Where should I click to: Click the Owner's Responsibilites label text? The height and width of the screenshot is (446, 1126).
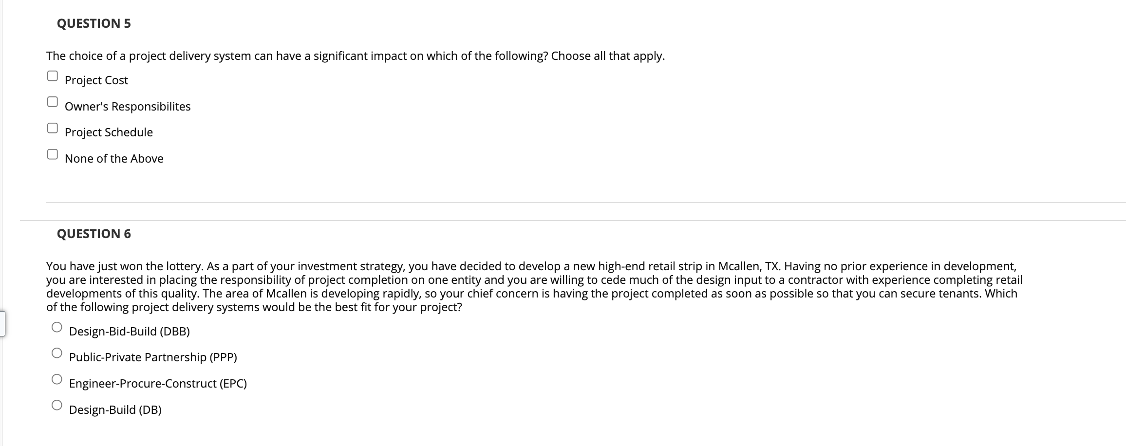click(128, 106)
